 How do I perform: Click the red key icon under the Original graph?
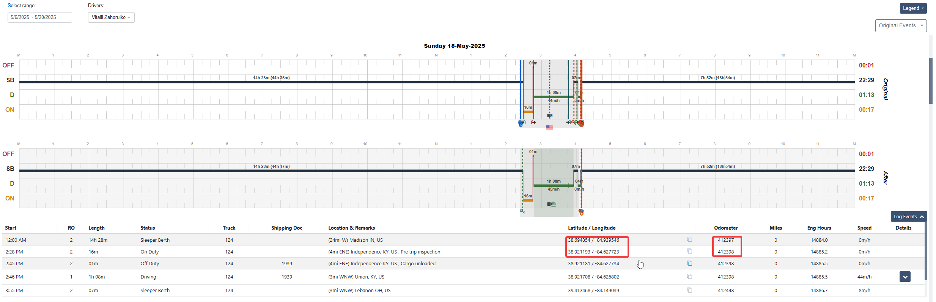pos(574,123)
